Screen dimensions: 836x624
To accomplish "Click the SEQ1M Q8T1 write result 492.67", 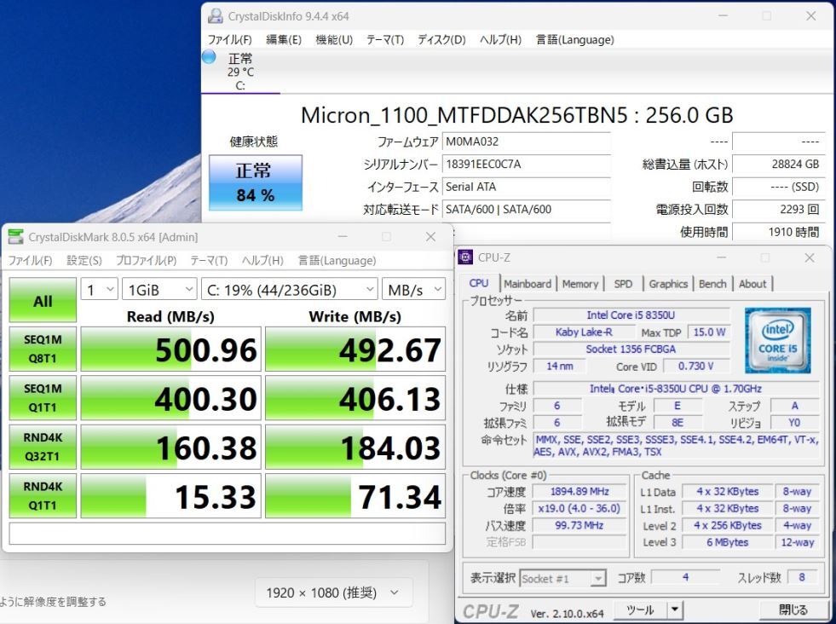I will tap(355, 350).
